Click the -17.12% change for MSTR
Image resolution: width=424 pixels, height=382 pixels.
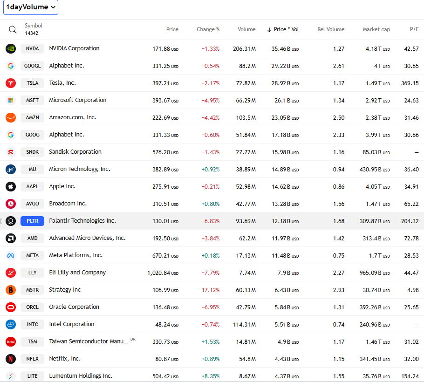pos(209,290)
